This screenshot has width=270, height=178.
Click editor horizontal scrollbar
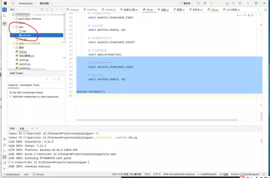(x=157, y=120)
